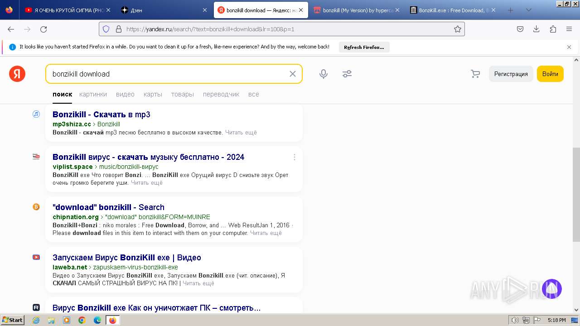The width and height of the screenshot is (580, 326).
Task: Click Читать ещё under mp3shiza result
Action: click(x=241, y=133)
